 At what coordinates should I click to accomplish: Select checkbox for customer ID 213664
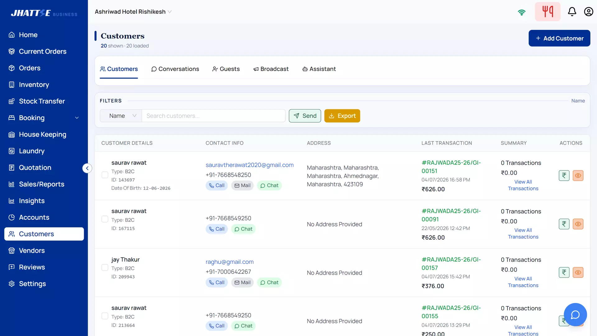coord(105,316)
